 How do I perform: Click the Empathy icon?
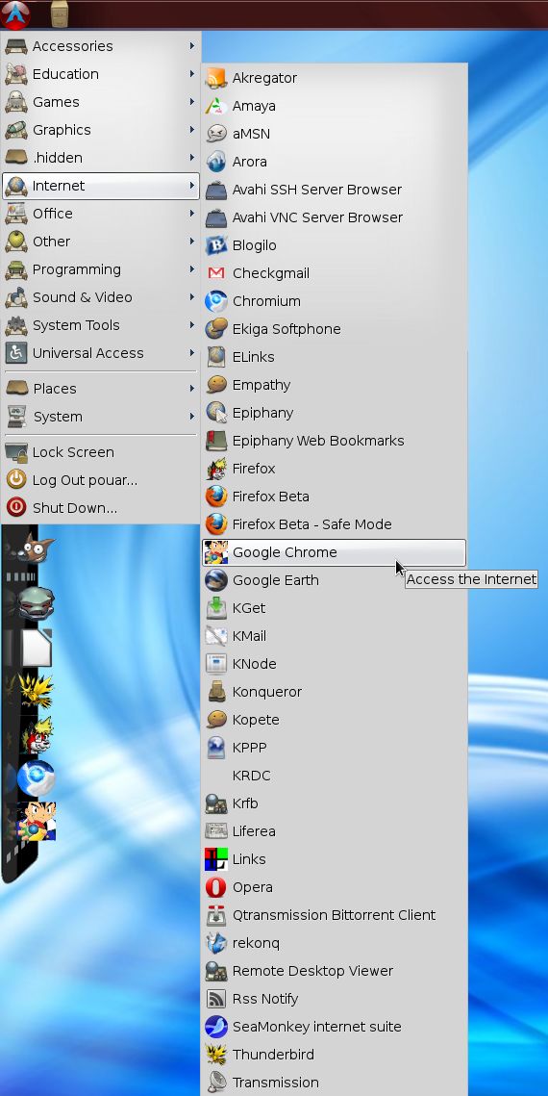click(x=216, y=385)
